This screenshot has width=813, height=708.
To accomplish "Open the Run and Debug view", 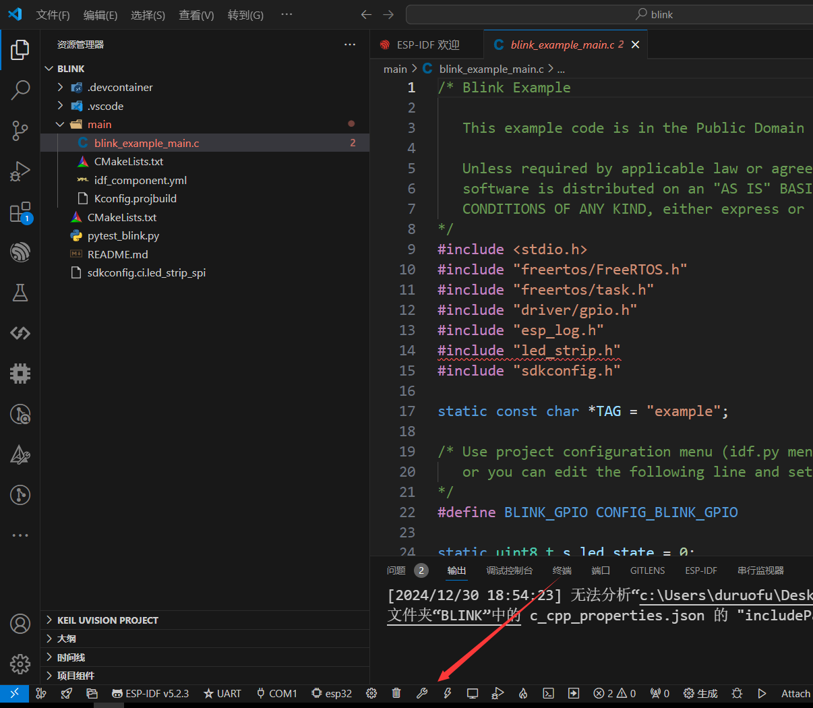I will (20, 171).
